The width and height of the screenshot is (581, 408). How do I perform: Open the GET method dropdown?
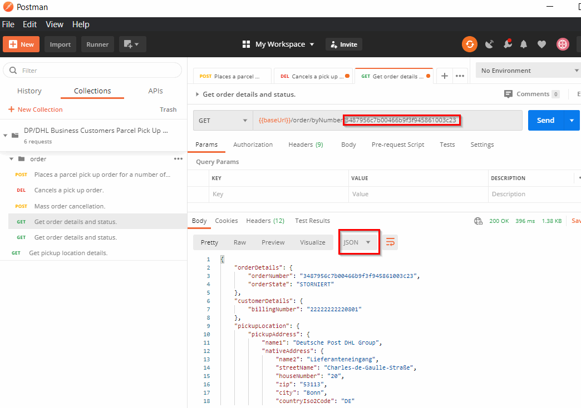click(223, 120)
